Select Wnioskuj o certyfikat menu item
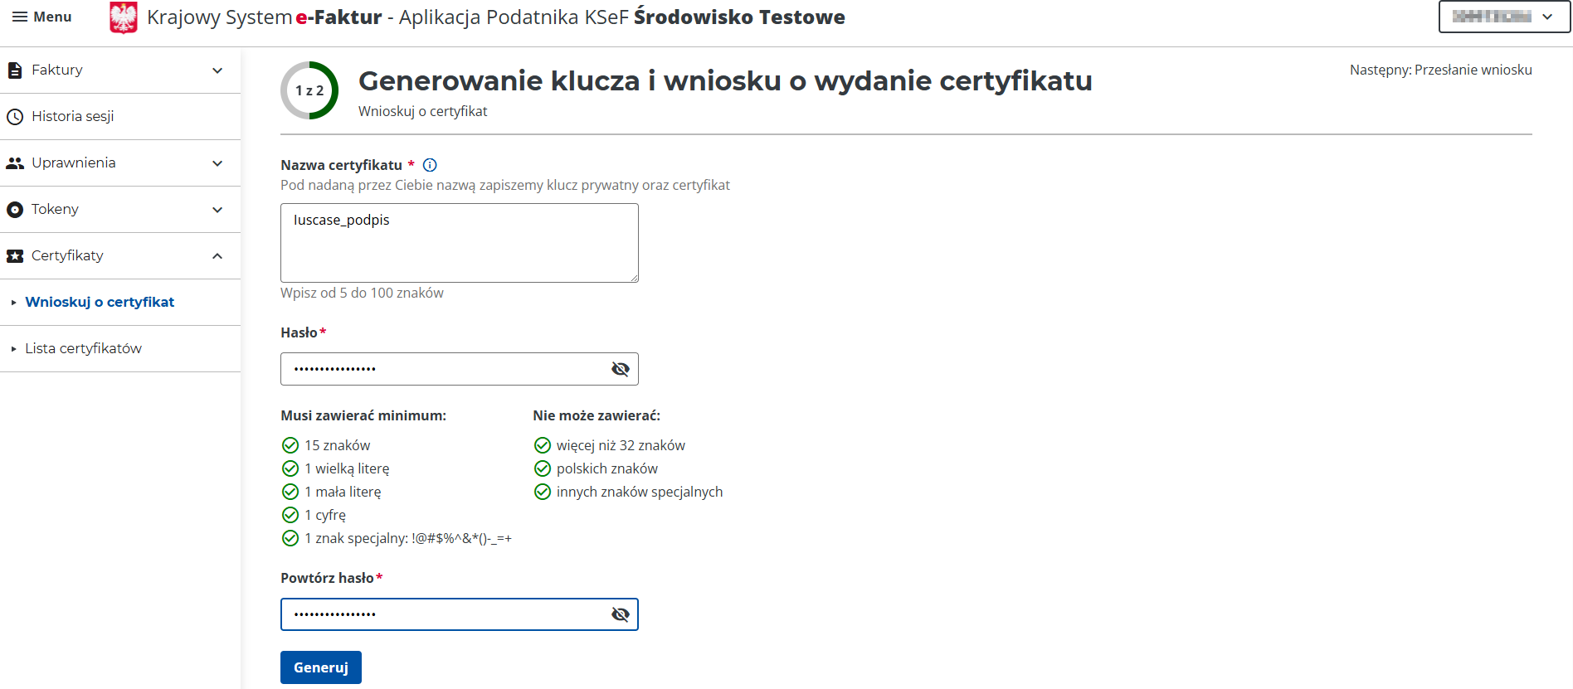Viewport: 1573px width, 689px height. (x=100, y=303)
